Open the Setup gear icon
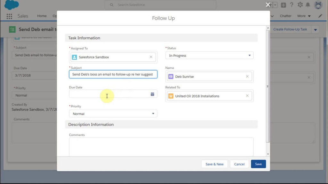This screenshot has width=328, height=184. (x=300, y=5)
